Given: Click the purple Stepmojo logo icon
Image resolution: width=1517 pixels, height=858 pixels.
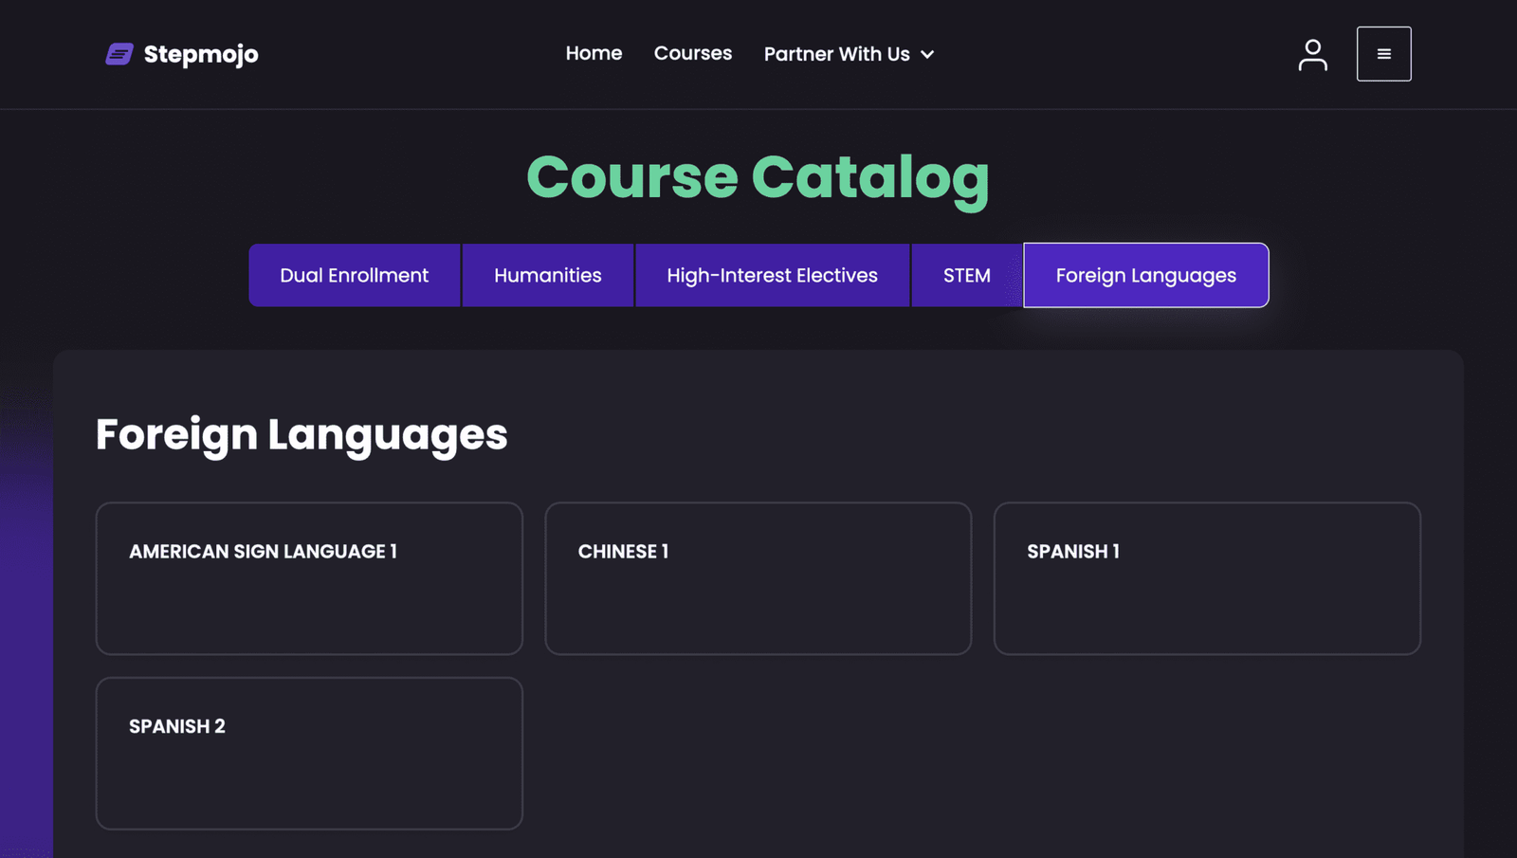Looking at the screenshot, I should (119, 54).
